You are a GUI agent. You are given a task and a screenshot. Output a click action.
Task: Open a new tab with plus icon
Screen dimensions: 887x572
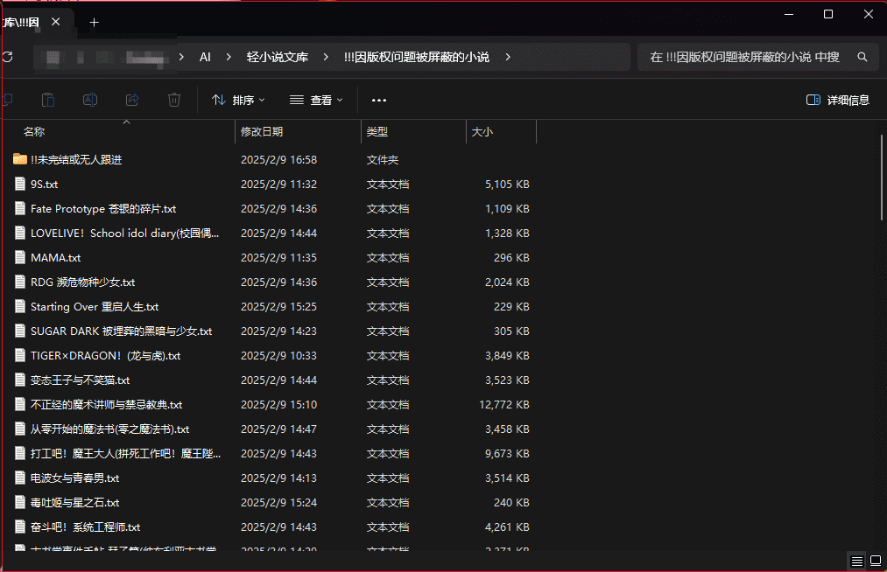[95, 22]
